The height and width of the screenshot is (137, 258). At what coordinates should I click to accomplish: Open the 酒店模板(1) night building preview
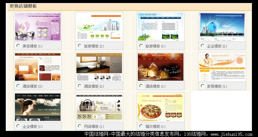161,67
